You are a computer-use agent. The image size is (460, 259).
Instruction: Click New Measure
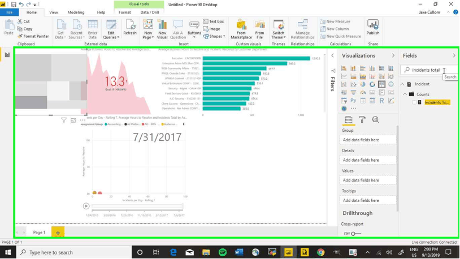pyautogui.click(x=335, y=21)
